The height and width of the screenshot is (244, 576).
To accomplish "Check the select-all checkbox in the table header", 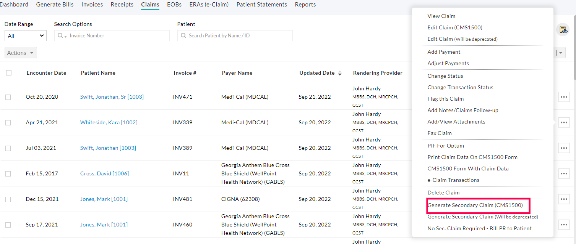I will coord(8,73).
